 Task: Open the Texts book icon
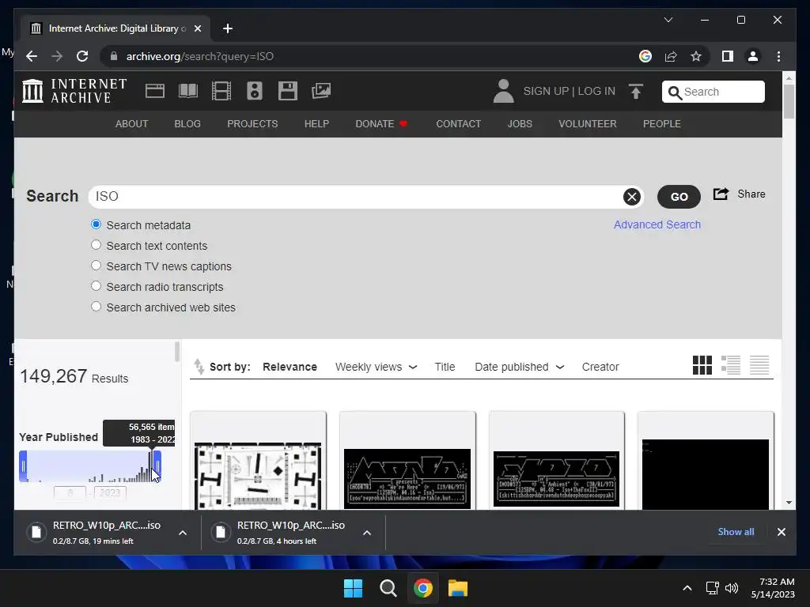click(x=188, y=91)
